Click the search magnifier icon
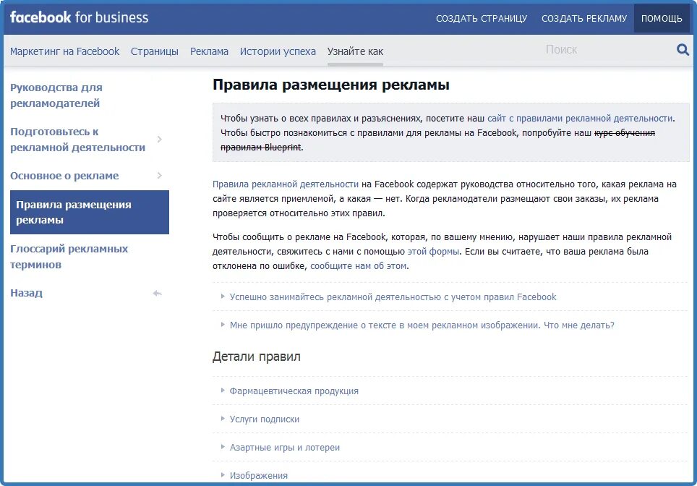 point(683,49)
